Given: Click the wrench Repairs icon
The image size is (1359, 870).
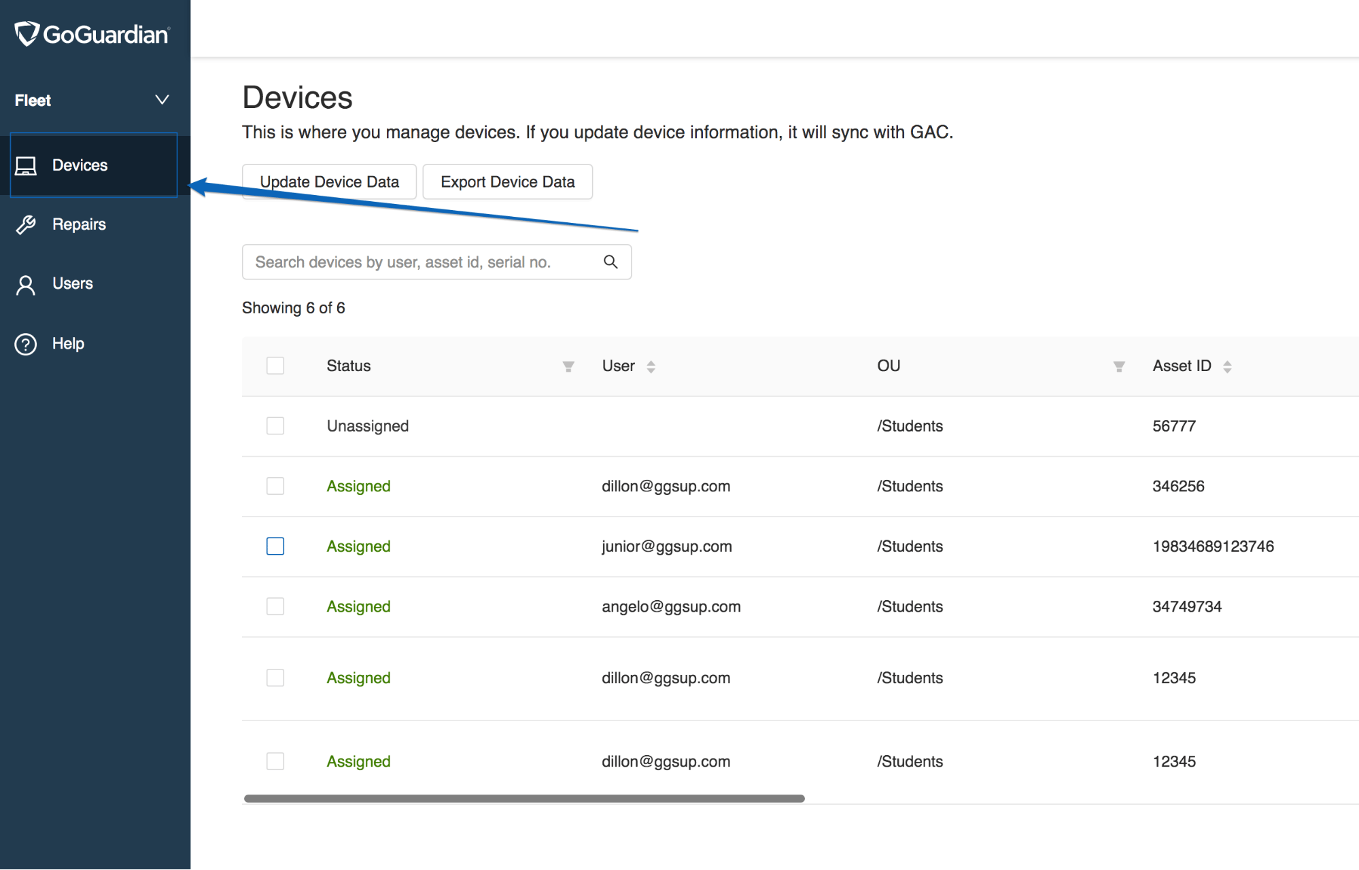Looking at the screenshot, I should (26, 224).
